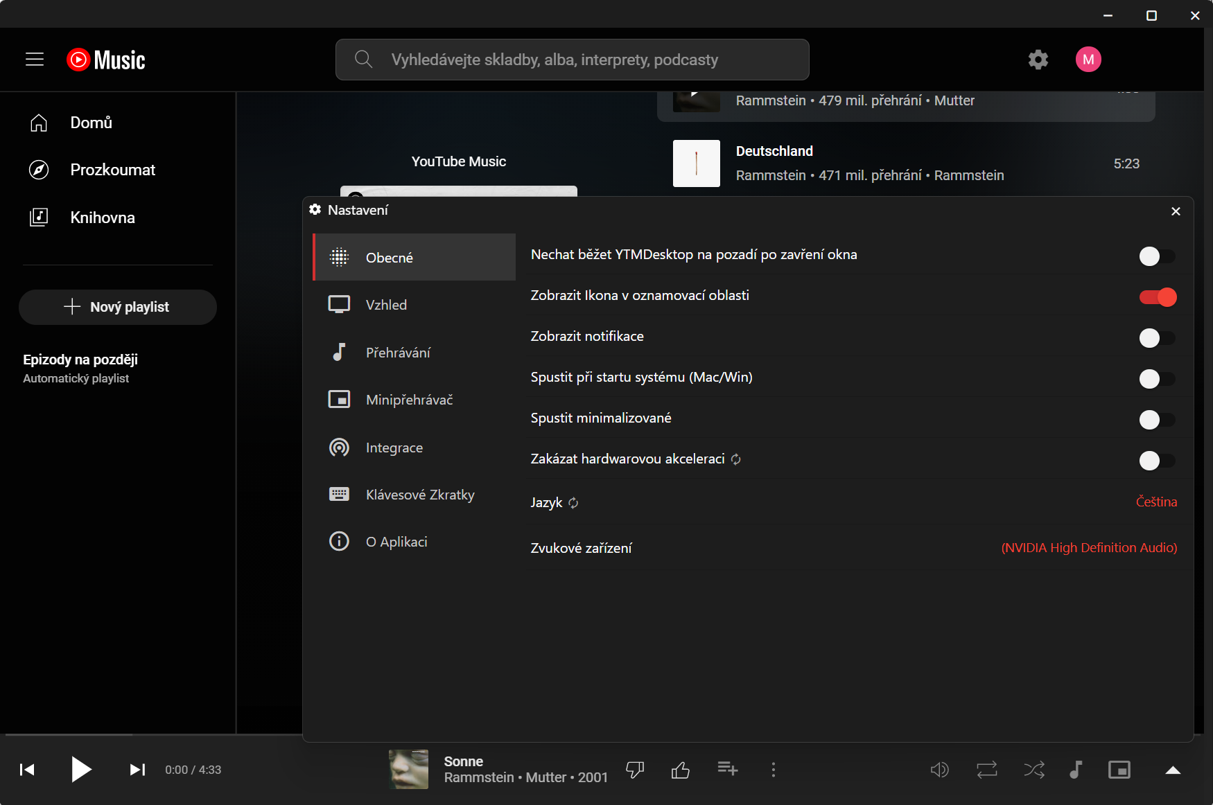Go to Prozkoumat in the sidebar
Viewport: 1213px width, 805px height.
(x=112, y=170)
